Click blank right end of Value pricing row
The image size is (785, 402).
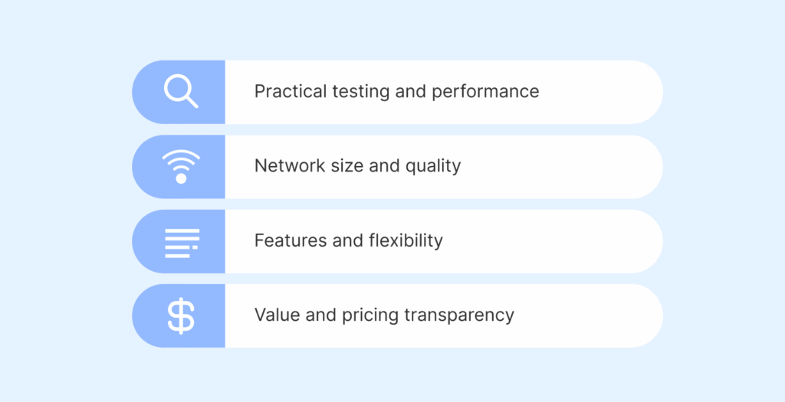[606, 315]
